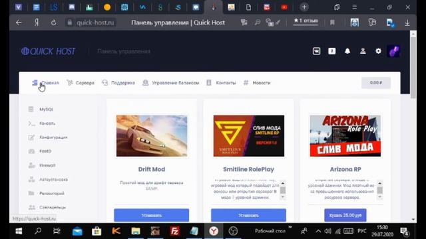Click the Yandex Я home button
Image resolution: width=426 pixels, height=239 pixels.
click(37, 23)
